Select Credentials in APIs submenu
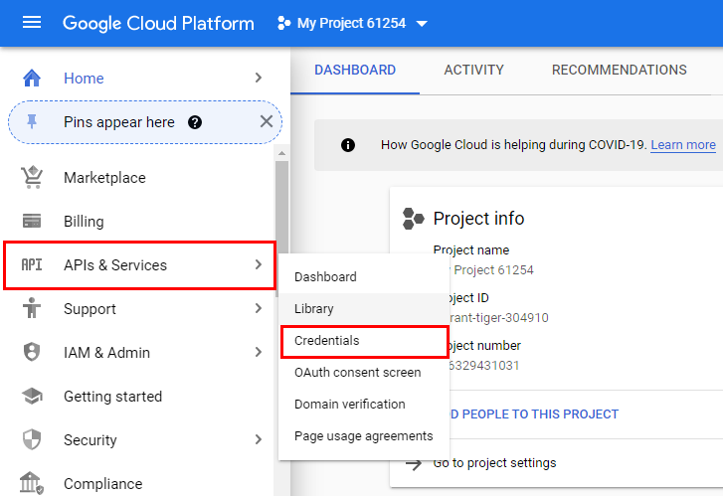The width and height of the screenshot is (723, 496). tap(364, 341)
